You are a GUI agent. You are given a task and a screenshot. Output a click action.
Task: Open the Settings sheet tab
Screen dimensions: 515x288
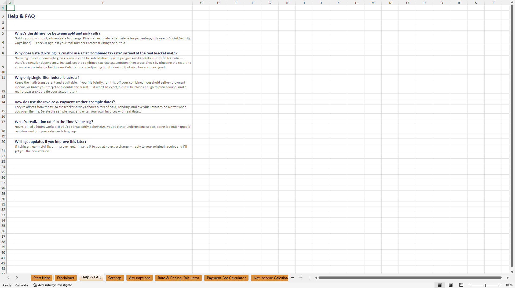pos(115,278)
